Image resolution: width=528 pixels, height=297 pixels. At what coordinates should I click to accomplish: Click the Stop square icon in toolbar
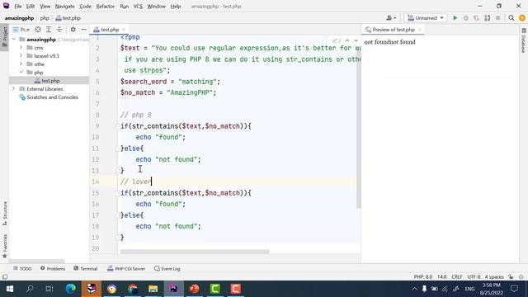(x=497, y=18)
